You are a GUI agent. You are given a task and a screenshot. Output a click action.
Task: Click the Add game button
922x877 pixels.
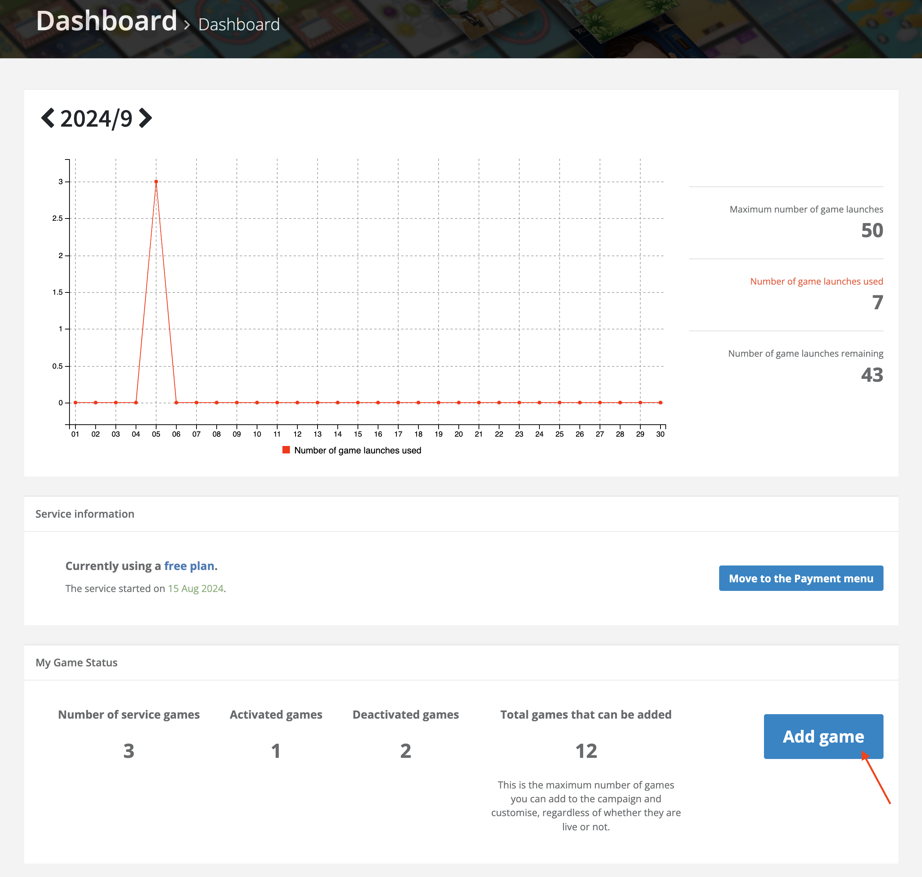(823, 736)
